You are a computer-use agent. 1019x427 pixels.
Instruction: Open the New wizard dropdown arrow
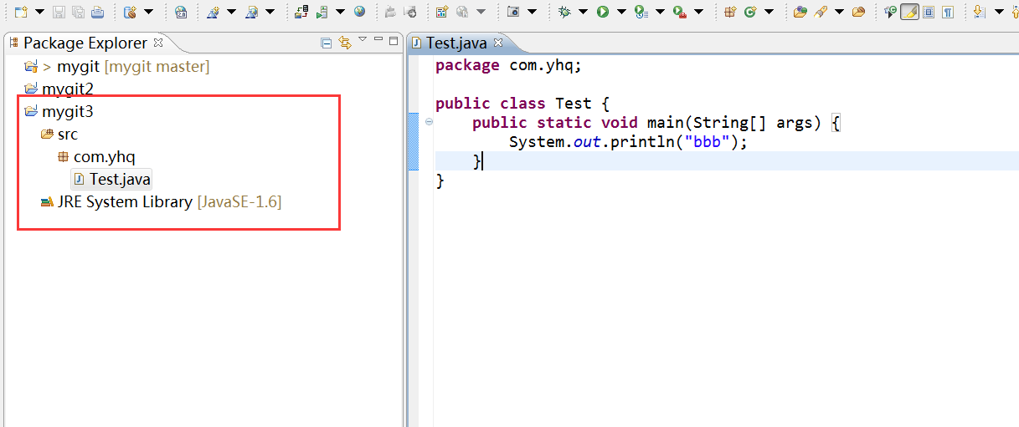click(39, 12)
